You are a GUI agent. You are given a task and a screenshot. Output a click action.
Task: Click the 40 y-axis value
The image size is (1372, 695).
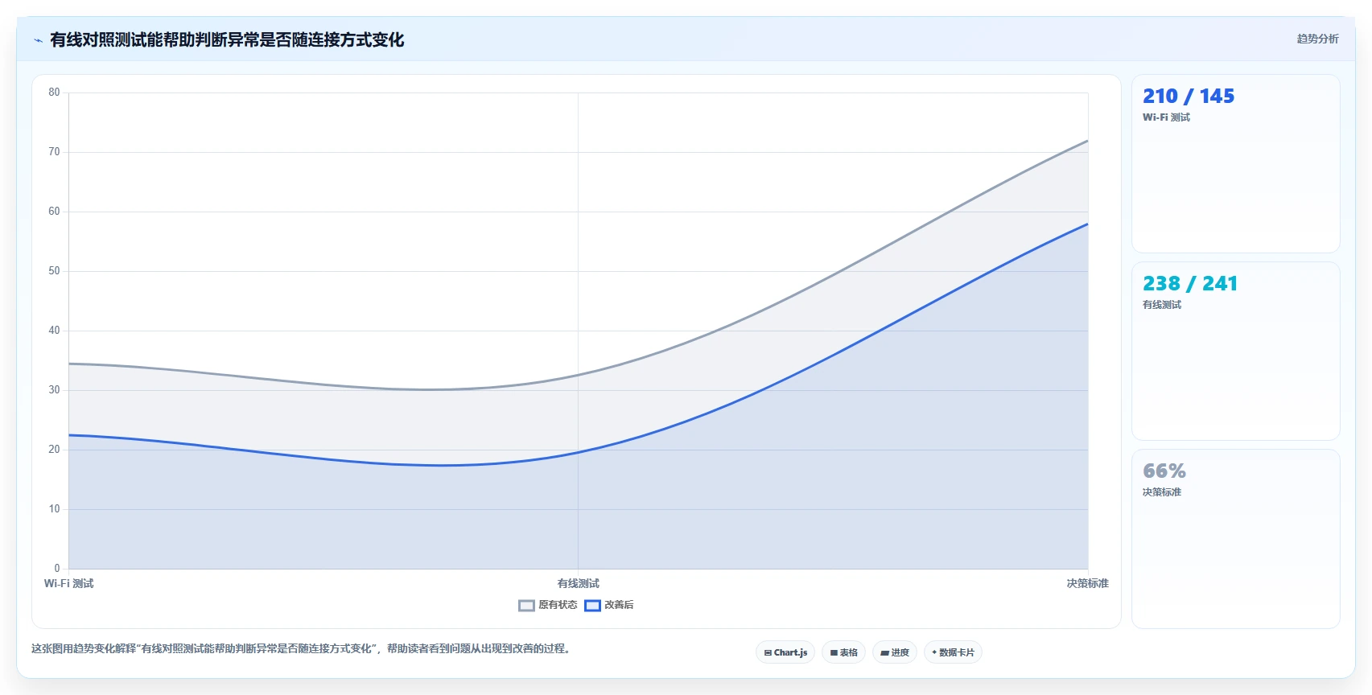click(x=54, y=331)
